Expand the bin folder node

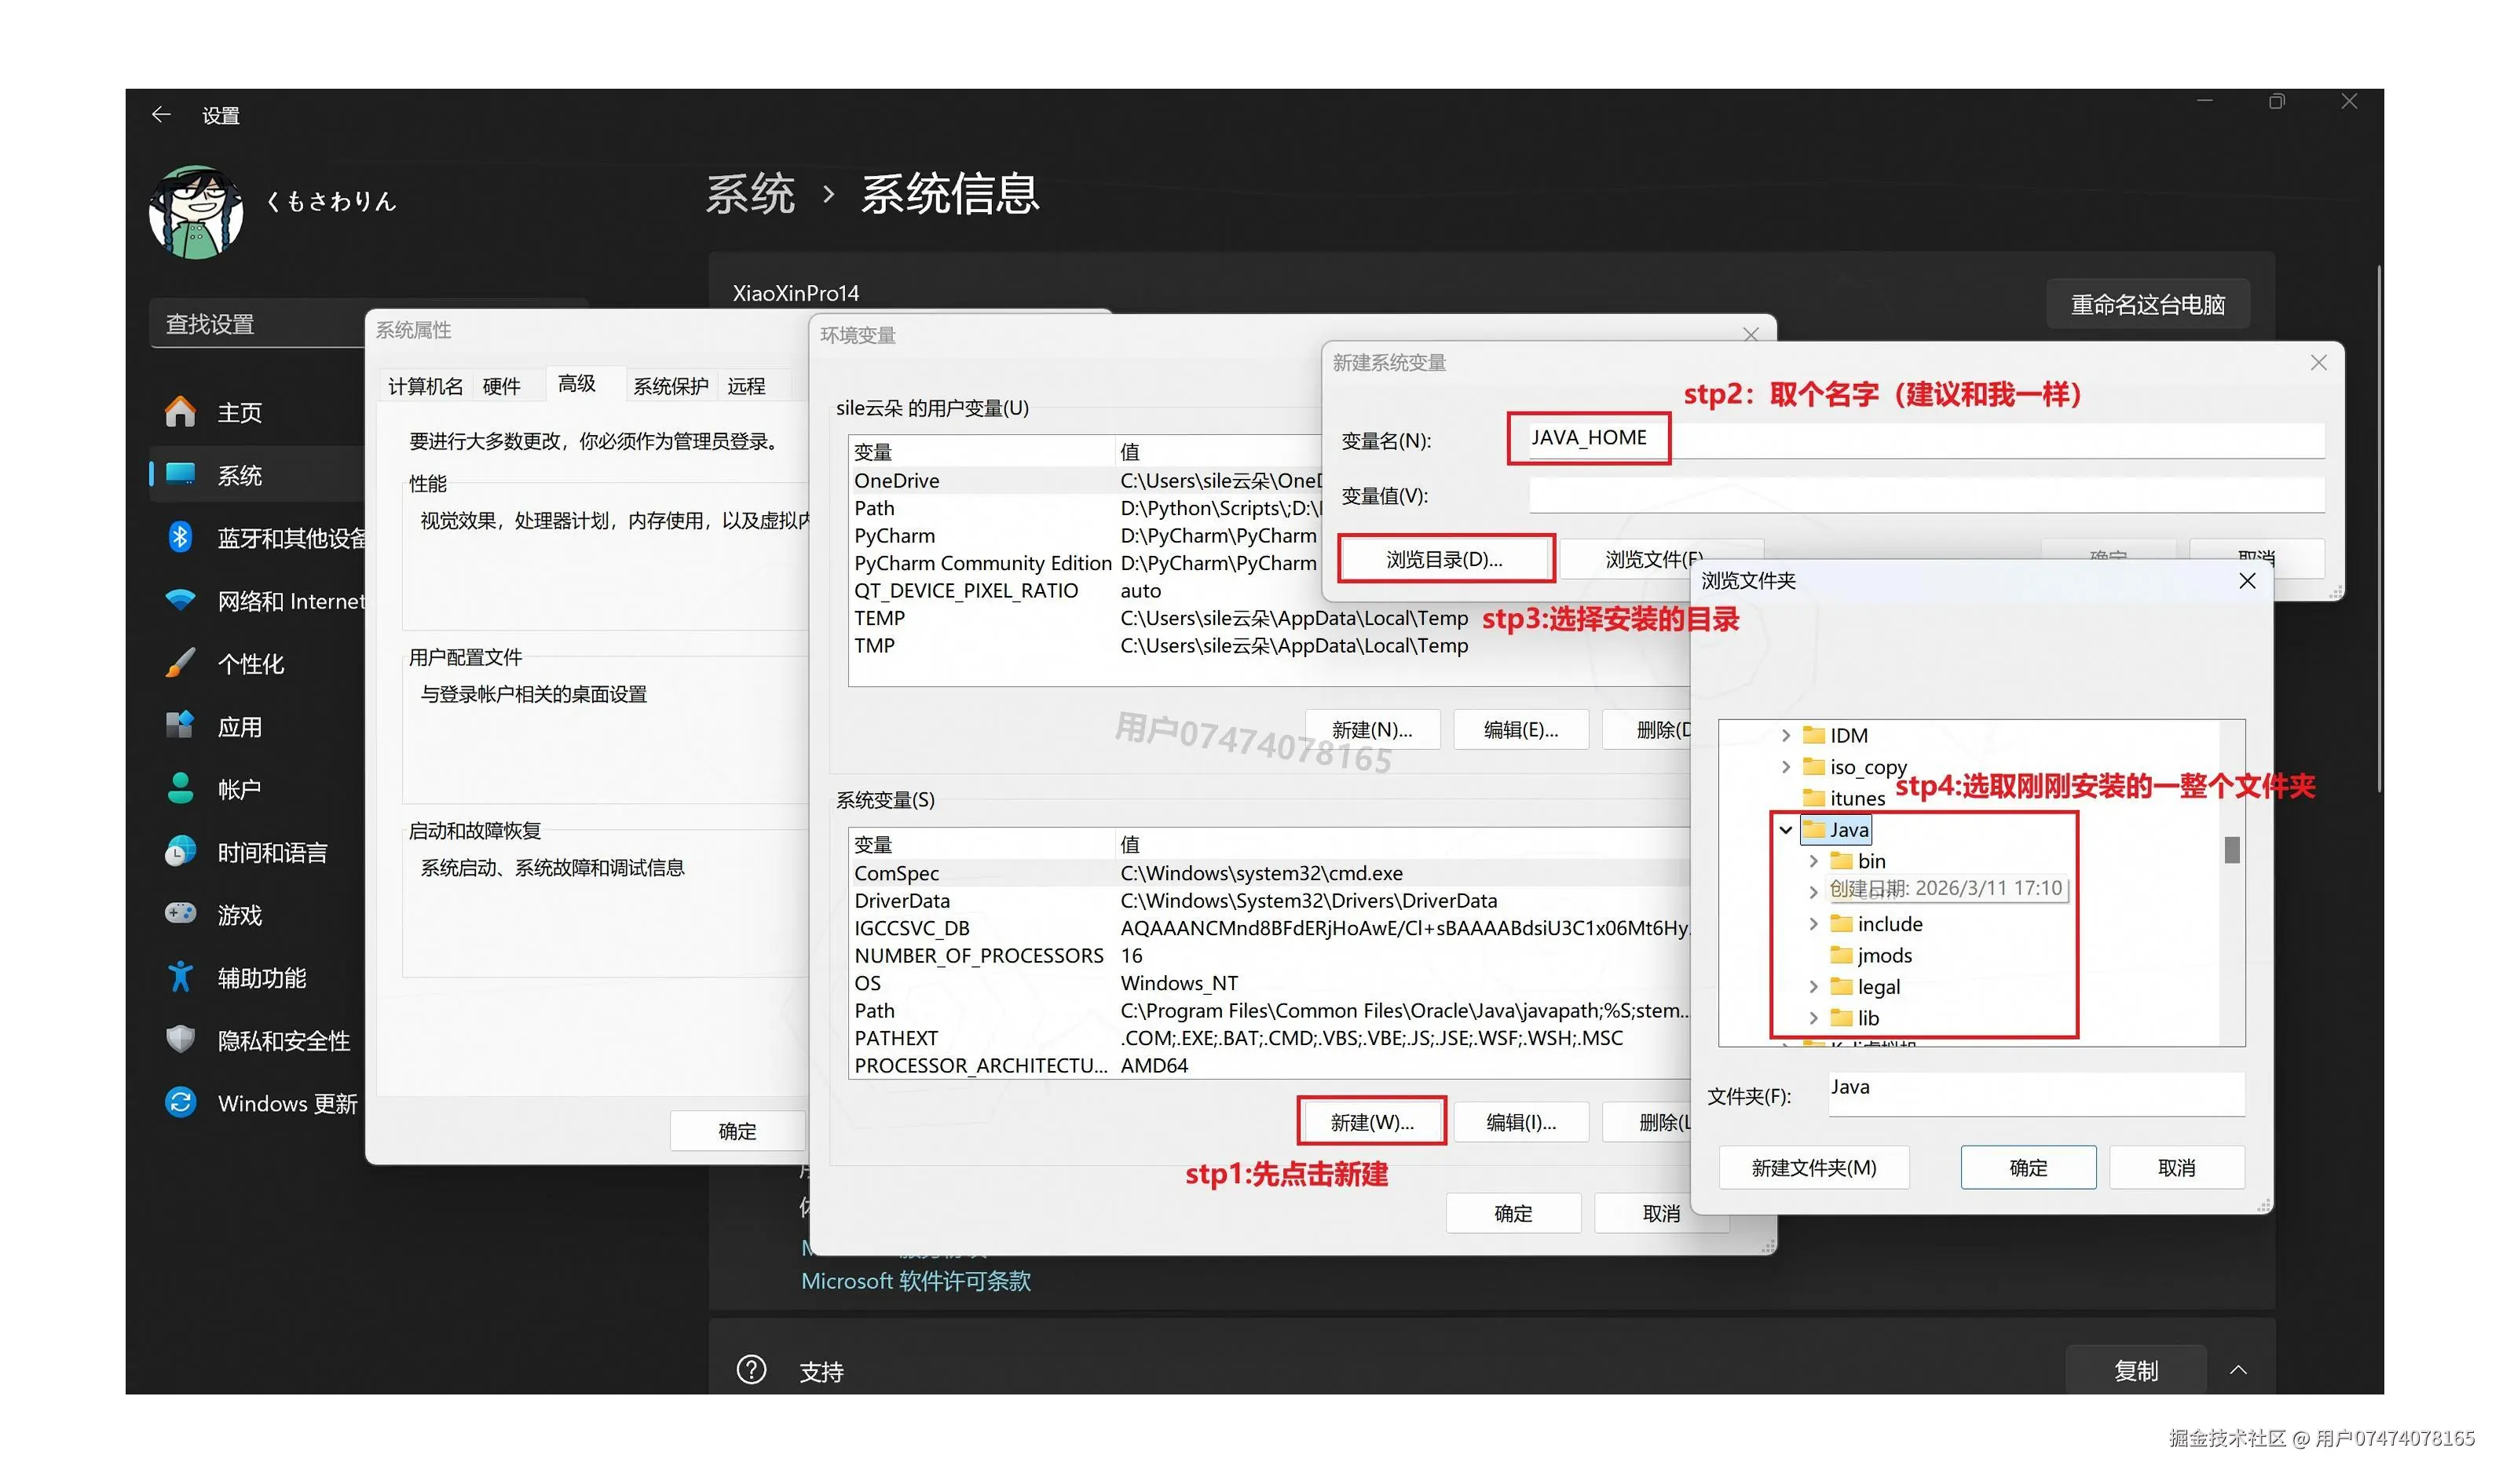pyautogui.click(x=1813, y=860)
